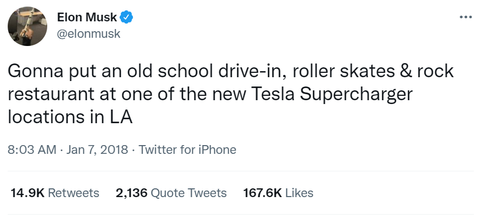
Task: Click the 167.6K like count number
Action: coord(262,193)
